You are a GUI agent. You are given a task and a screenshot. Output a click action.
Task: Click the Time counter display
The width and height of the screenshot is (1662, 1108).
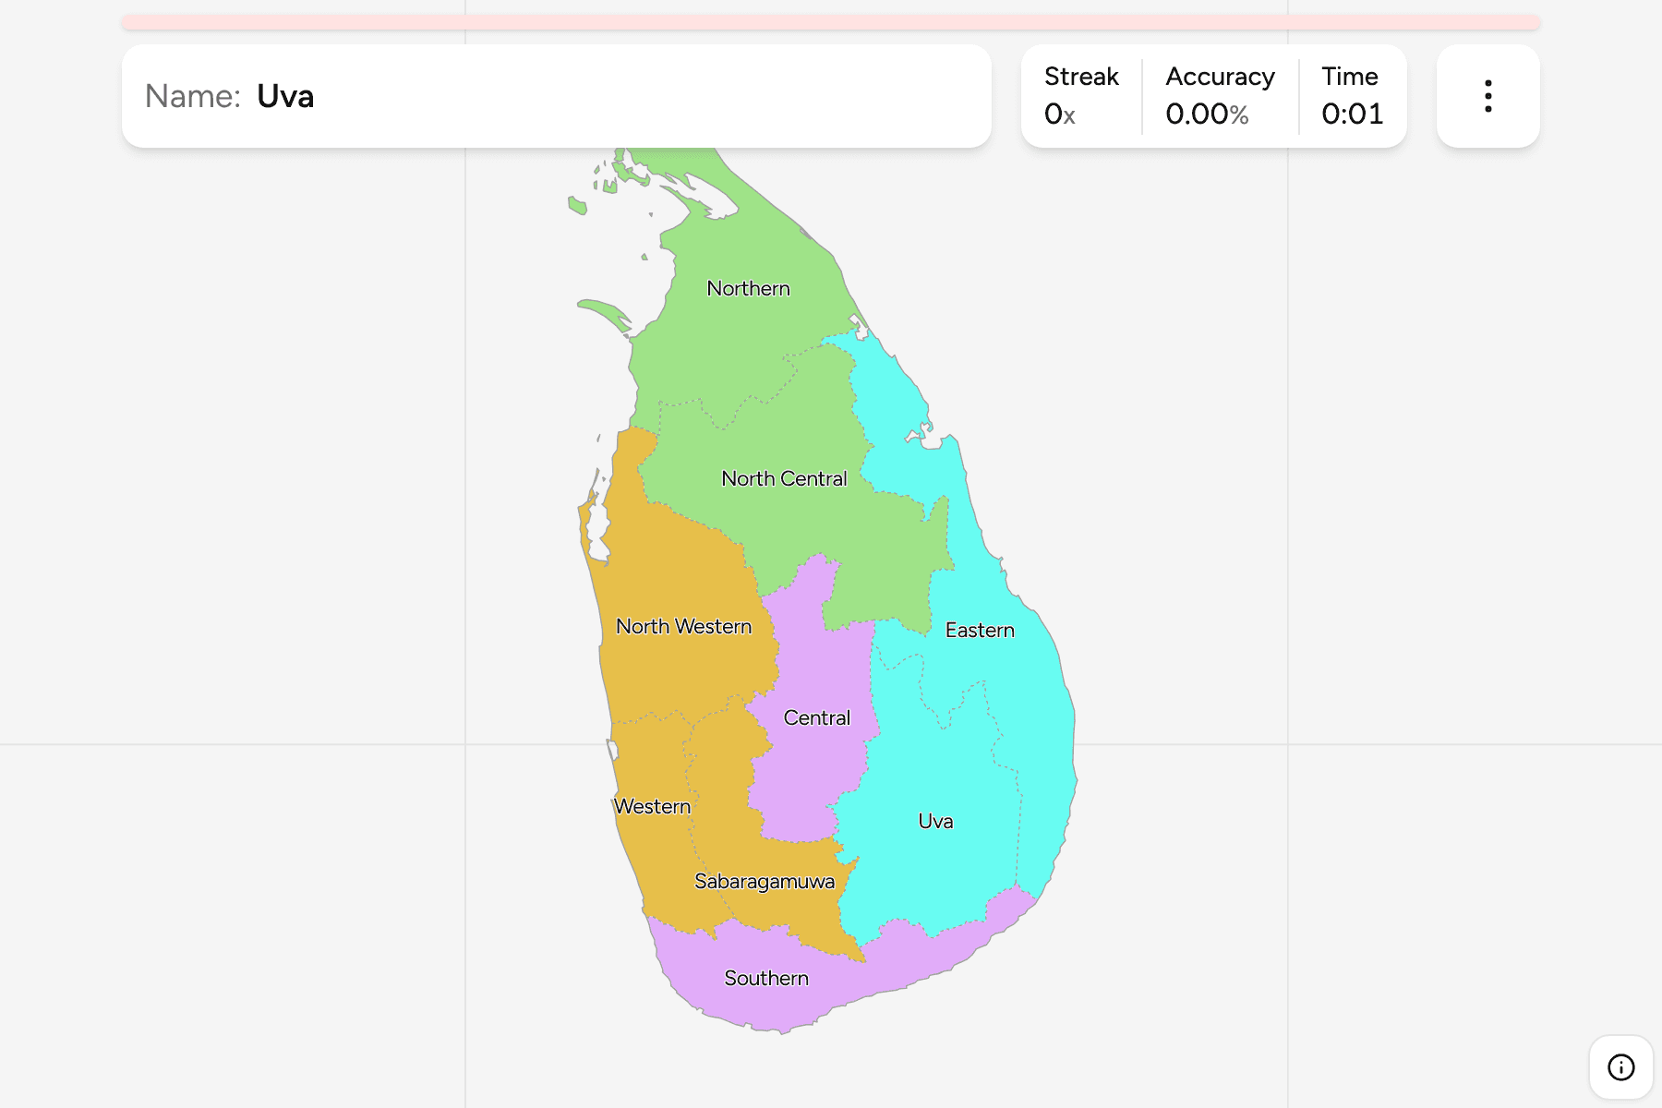point(1352,114)
